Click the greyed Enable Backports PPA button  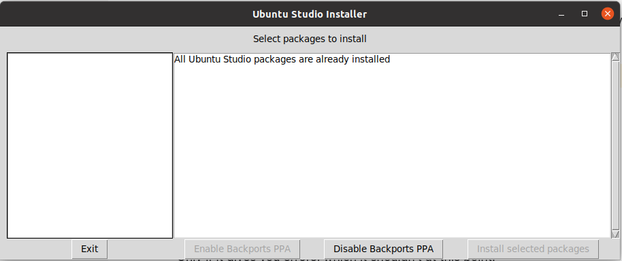242,249
